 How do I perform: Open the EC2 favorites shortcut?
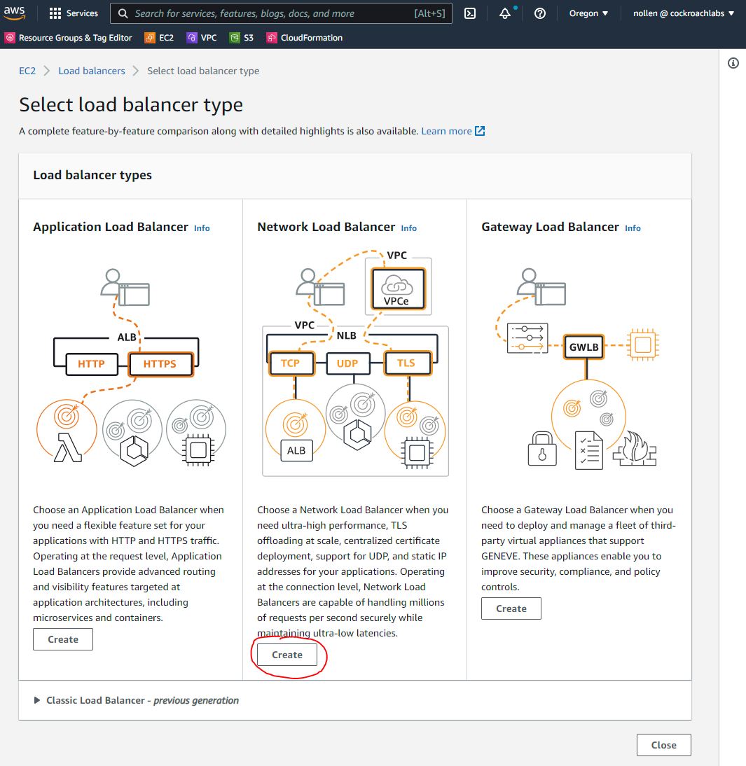[x=160, y=38]
